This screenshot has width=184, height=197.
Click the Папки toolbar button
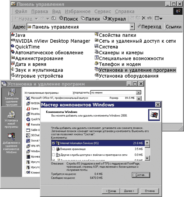coord(90,18)
